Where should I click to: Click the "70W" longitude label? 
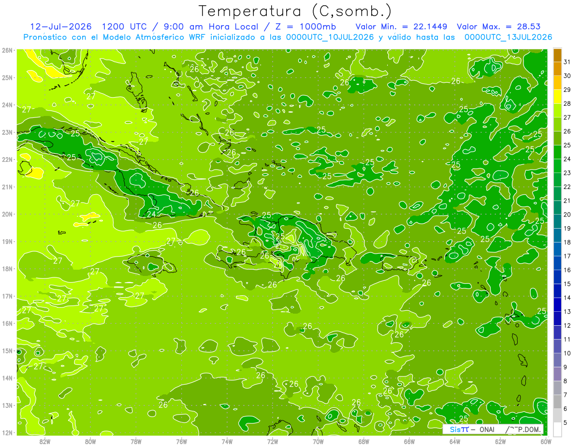pos(318,441)
